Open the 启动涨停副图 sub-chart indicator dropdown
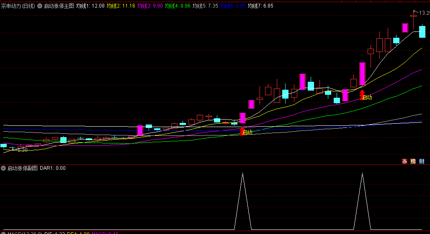The height and width of the screenshot is (234, 430). 3,168
